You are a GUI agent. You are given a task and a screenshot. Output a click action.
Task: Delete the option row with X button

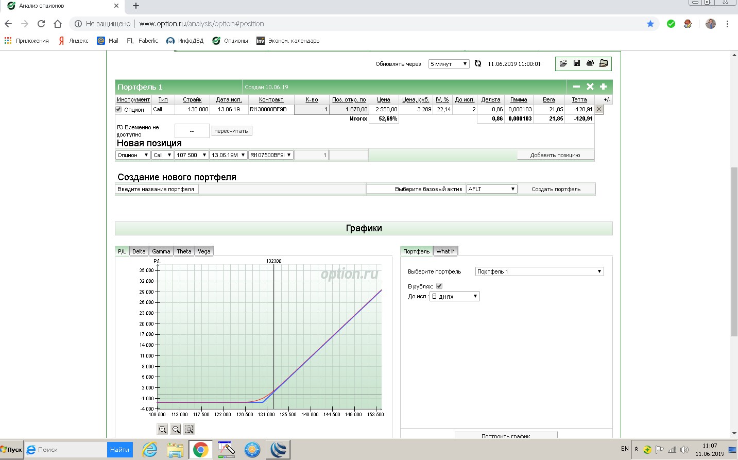[x=599, y=109]
